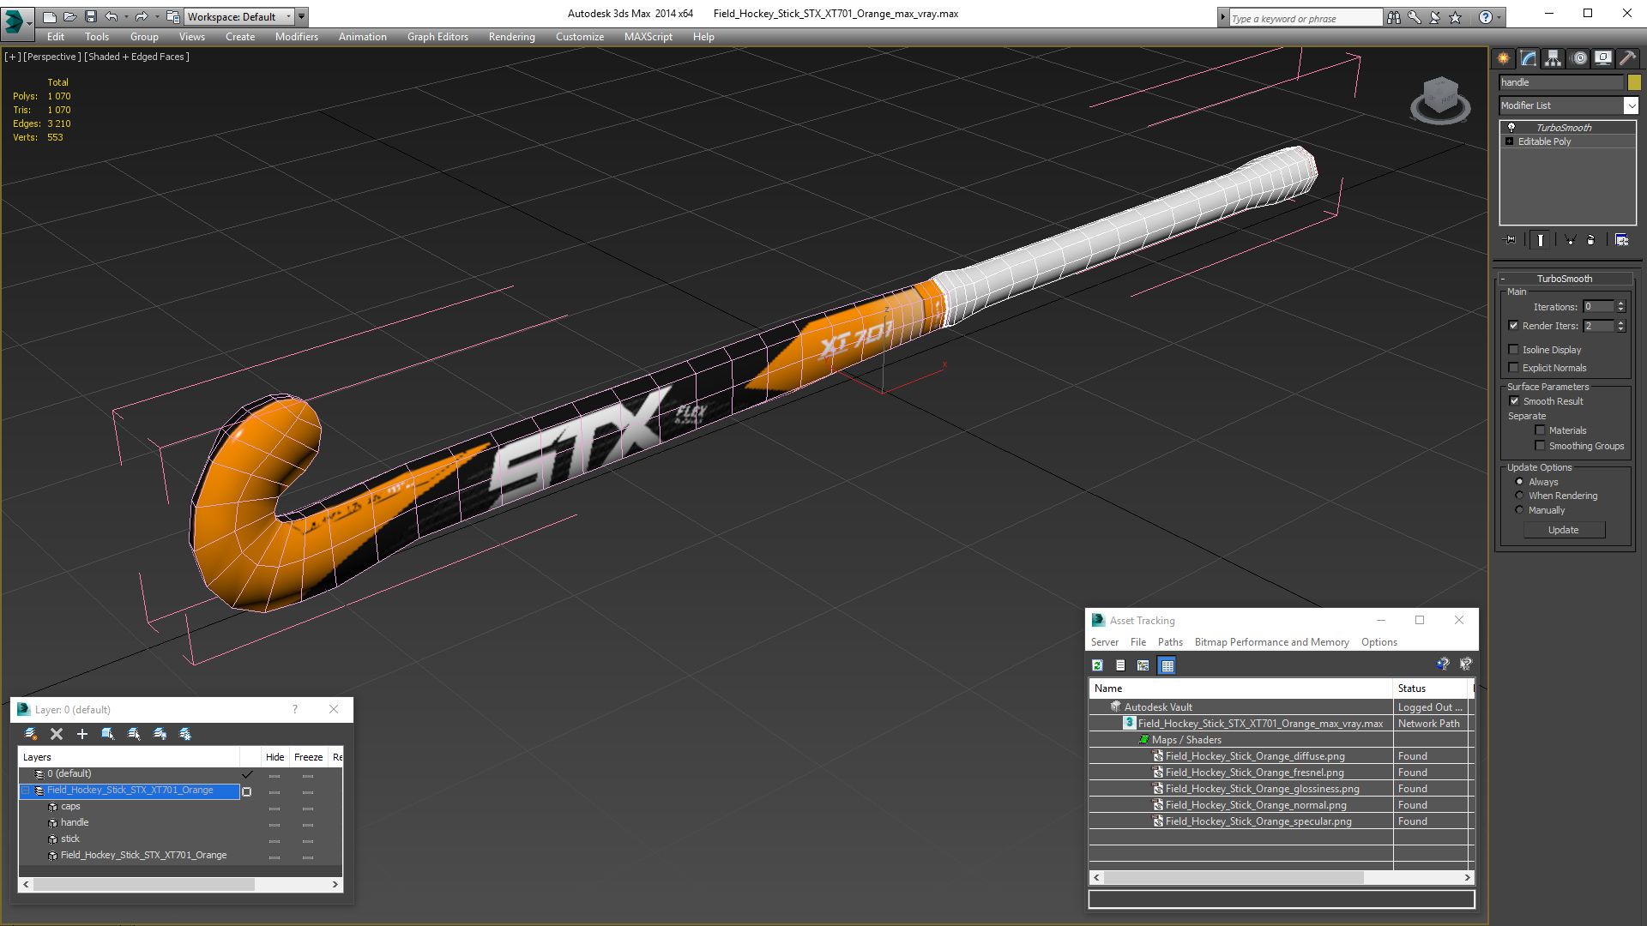Open the Modifier List dropdown
Screen dimensions: 1647x926
point(1631,105)
